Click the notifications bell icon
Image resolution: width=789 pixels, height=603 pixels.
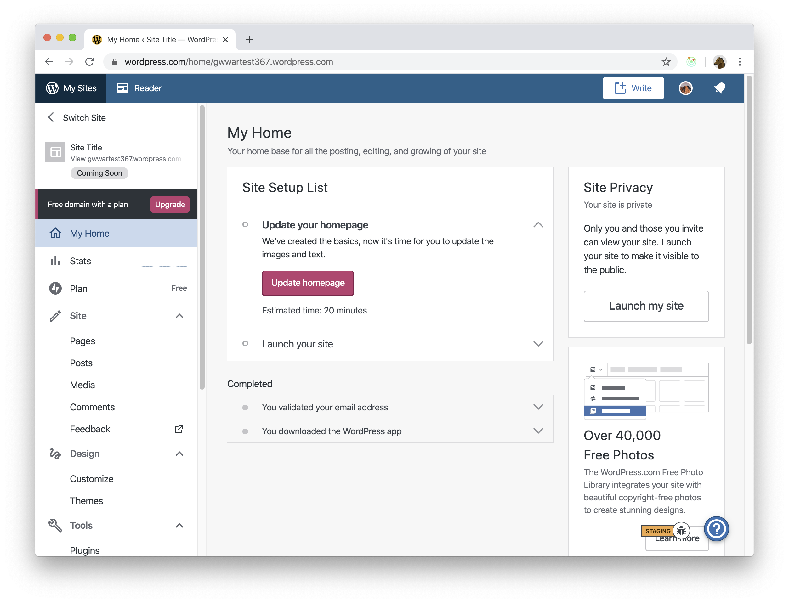pyautogui.click(x=719, y=88)
